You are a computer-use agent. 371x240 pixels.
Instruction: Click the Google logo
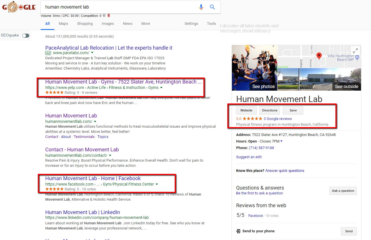19,7
